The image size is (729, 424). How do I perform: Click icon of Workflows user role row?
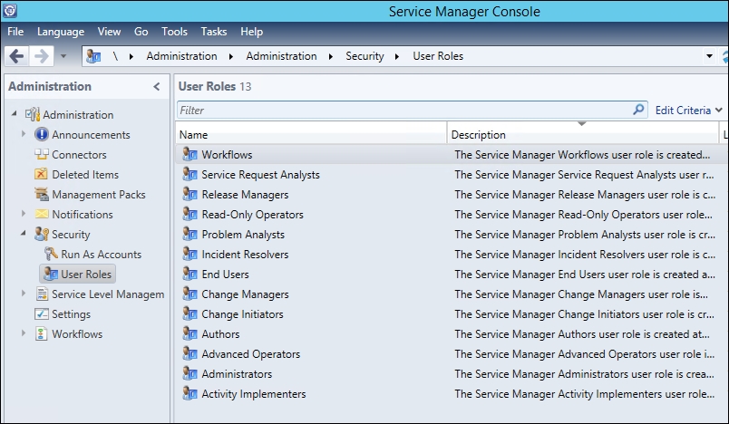[190, 154]
